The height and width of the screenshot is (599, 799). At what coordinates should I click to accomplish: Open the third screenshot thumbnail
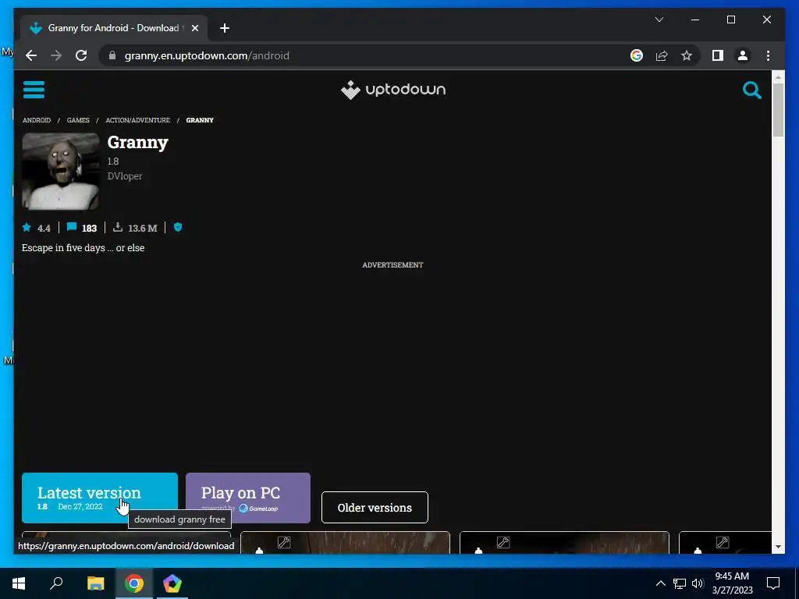(x=564, y=543)
